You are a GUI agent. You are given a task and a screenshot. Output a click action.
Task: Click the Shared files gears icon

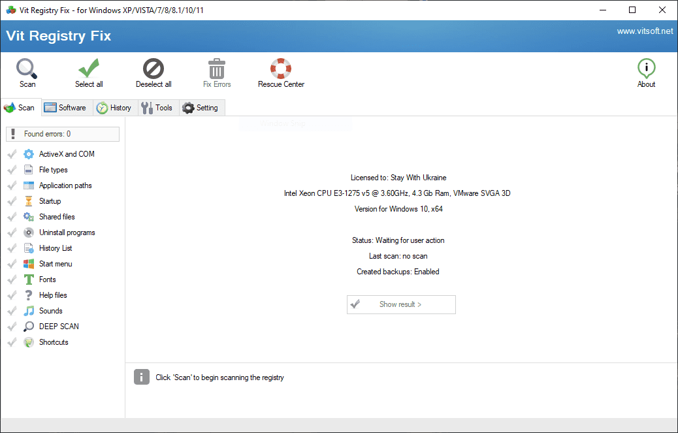29,217
